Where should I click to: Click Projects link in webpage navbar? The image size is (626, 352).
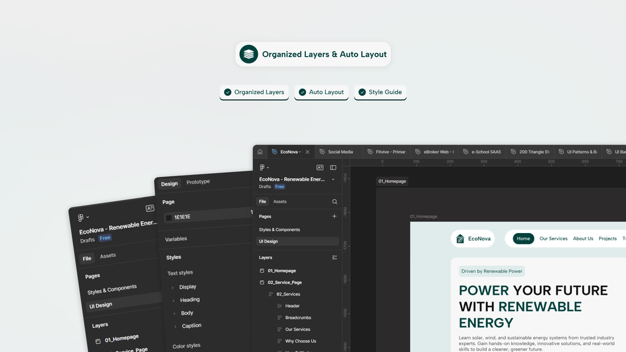coord(608,239)
